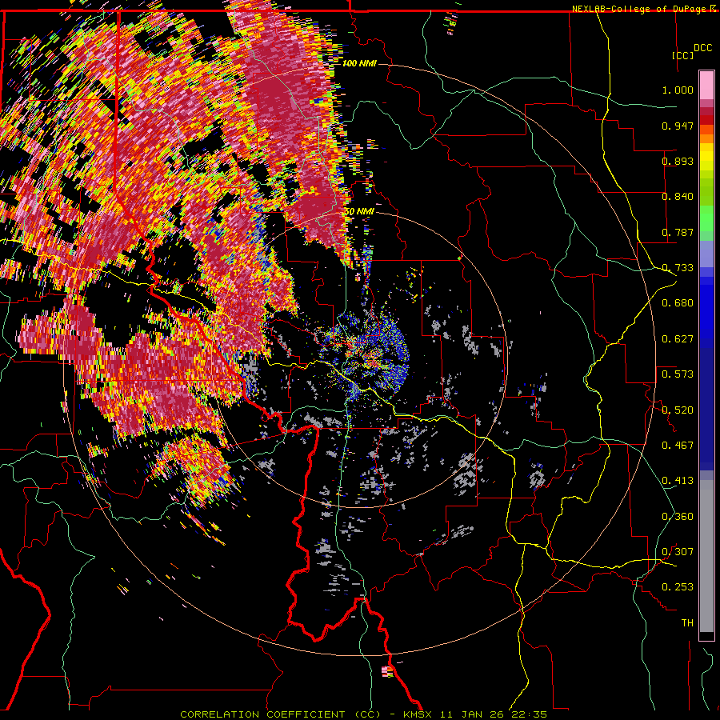Click the light pink top color scale segment
720x720 pixels.
[x=706, y=85]
